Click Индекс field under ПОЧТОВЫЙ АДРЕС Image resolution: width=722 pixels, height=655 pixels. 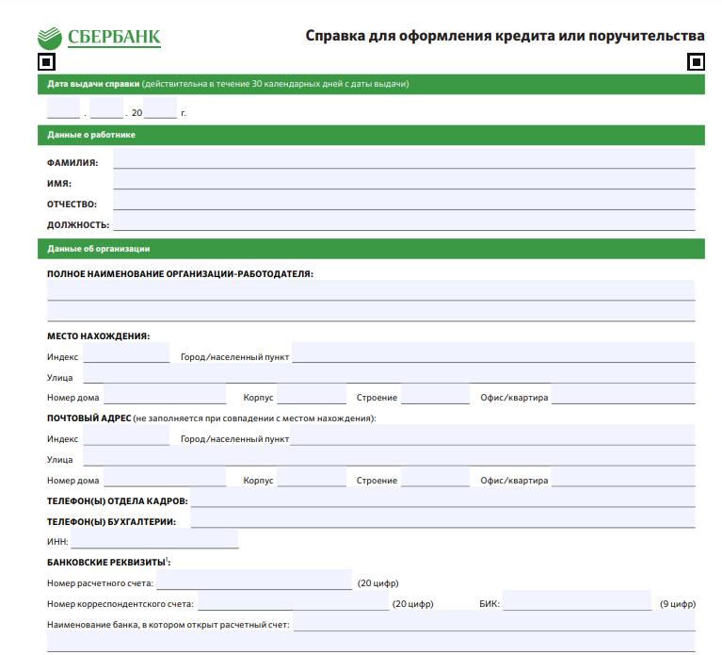tap(126, 435)
